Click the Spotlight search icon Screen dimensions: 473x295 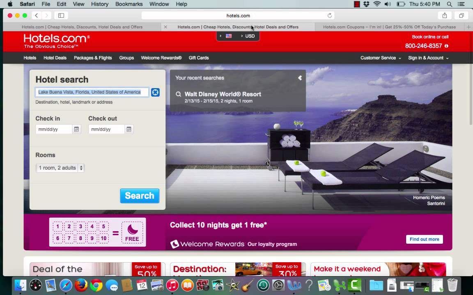pyautogui.click(x=450, y=4)
